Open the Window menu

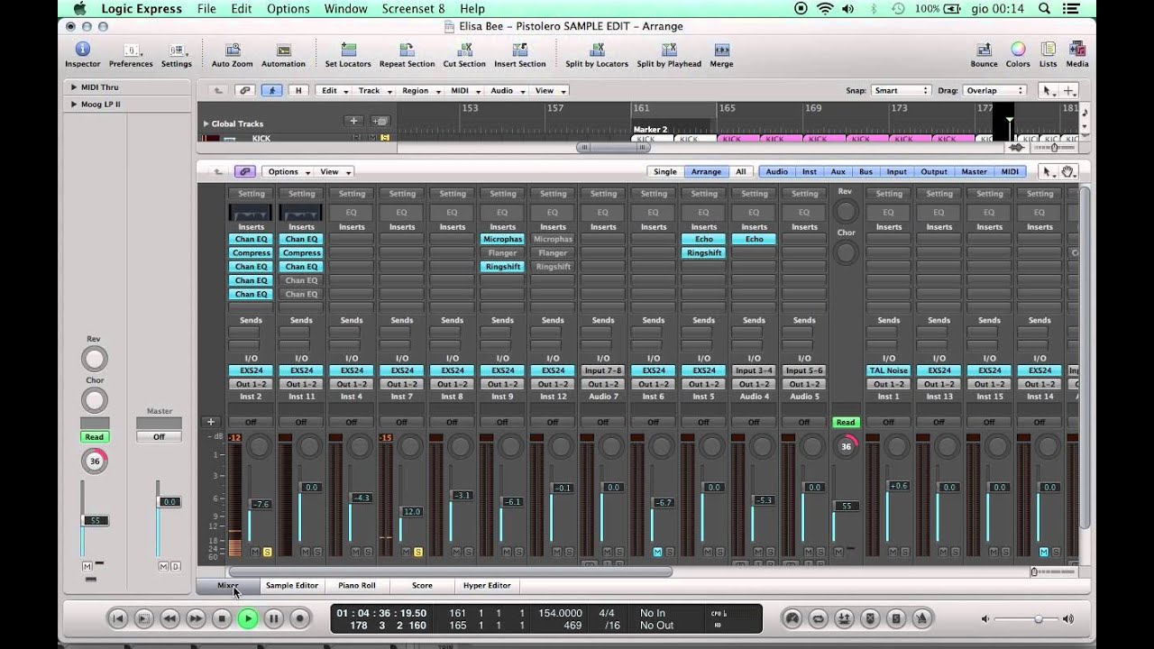point(345,8)
